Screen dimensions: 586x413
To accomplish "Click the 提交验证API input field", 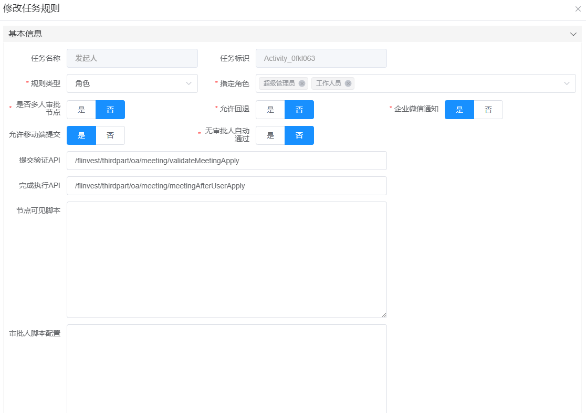I will point(226,161).
